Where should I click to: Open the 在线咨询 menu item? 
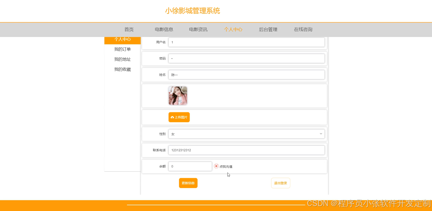tap(303, 30)
